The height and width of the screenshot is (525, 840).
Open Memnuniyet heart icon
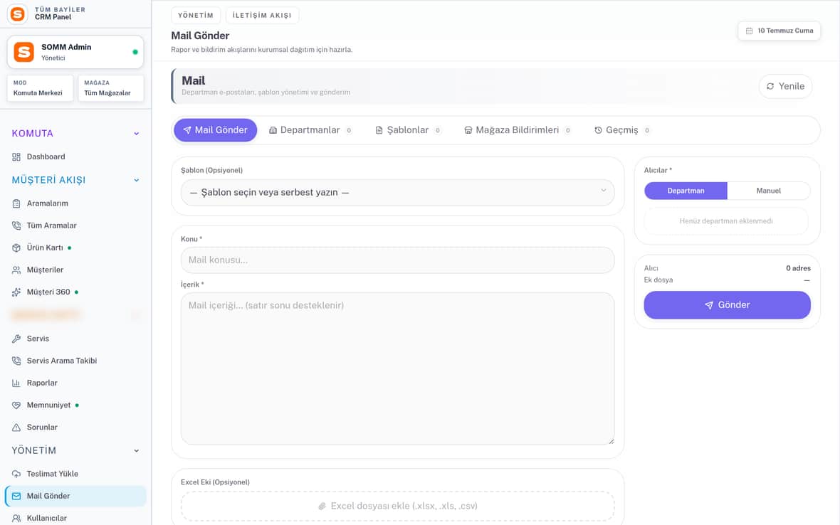click(16, 405)
